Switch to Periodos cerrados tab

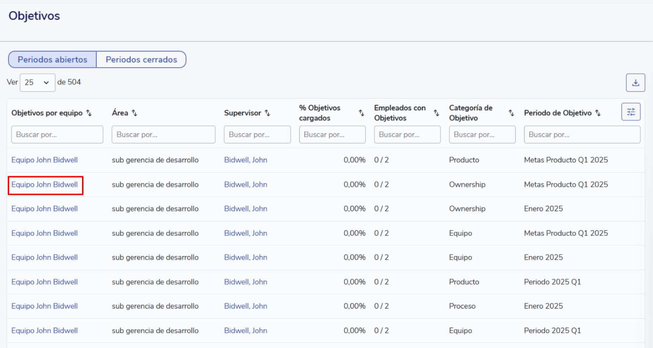click(x=141, y=59)
